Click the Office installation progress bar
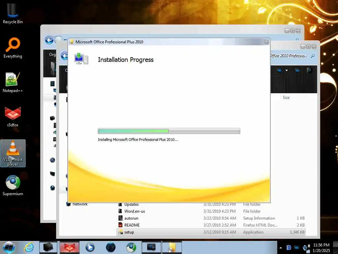Image resolution: width=338 pixels, height=254 pixels. (x=169, y=131)
